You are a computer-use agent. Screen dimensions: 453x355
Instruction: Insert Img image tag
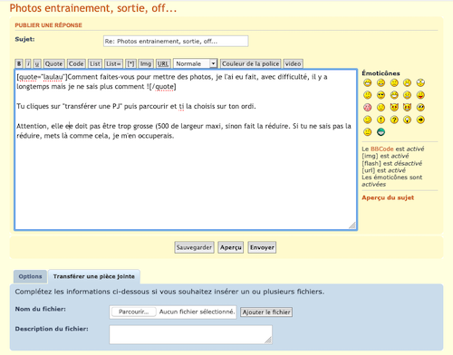[x=146, y=63]
